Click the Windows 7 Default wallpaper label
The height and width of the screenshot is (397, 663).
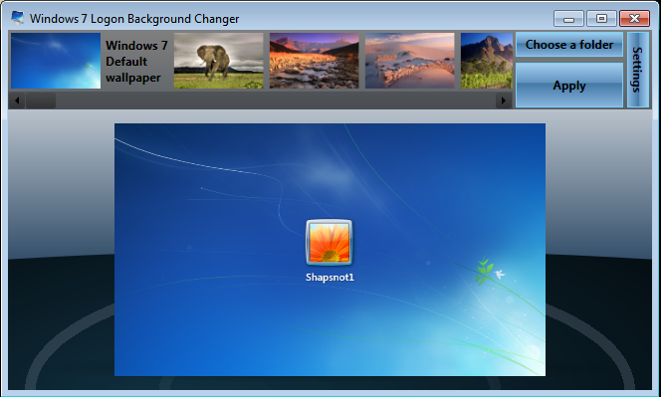pyautogui.click(x=136, y=62)
